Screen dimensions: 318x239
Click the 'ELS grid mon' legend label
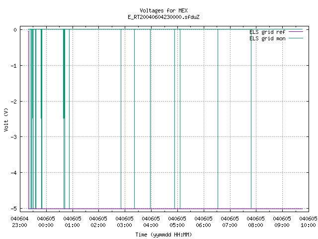(267, 39)
